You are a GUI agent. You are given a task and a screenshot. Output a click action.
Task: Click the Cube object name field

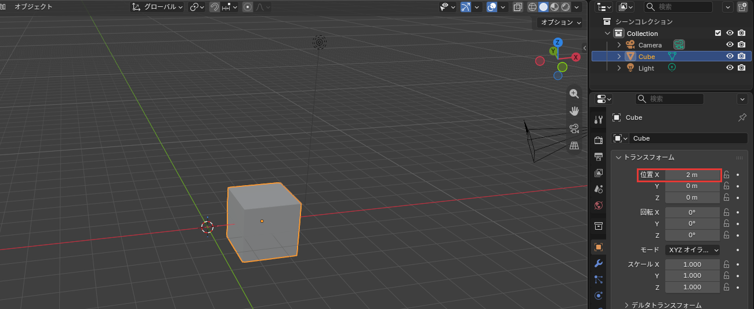pos(689,138)
